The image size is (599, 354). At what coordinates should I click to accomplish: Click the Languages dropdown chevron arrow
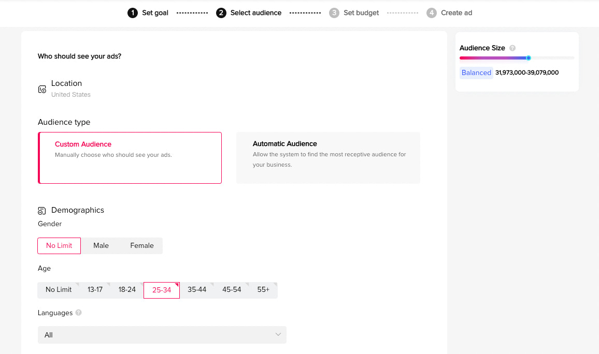tap(278, 335)
